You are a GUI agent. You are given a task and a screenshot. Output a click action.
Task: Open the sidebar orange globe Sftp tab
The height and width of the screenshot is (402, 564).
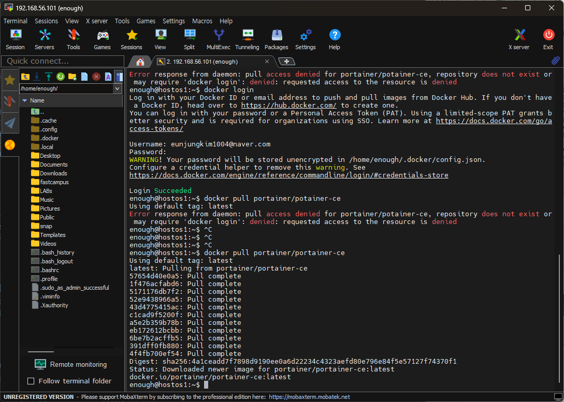pyautogui.click(x=10, y=145)
